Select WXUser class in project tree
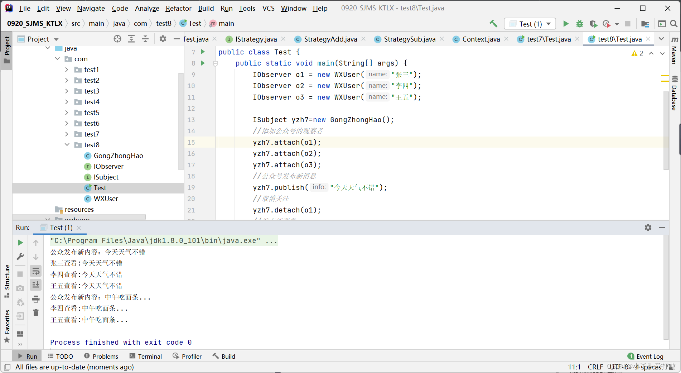 pyautogui.click(x=106, y=199)
